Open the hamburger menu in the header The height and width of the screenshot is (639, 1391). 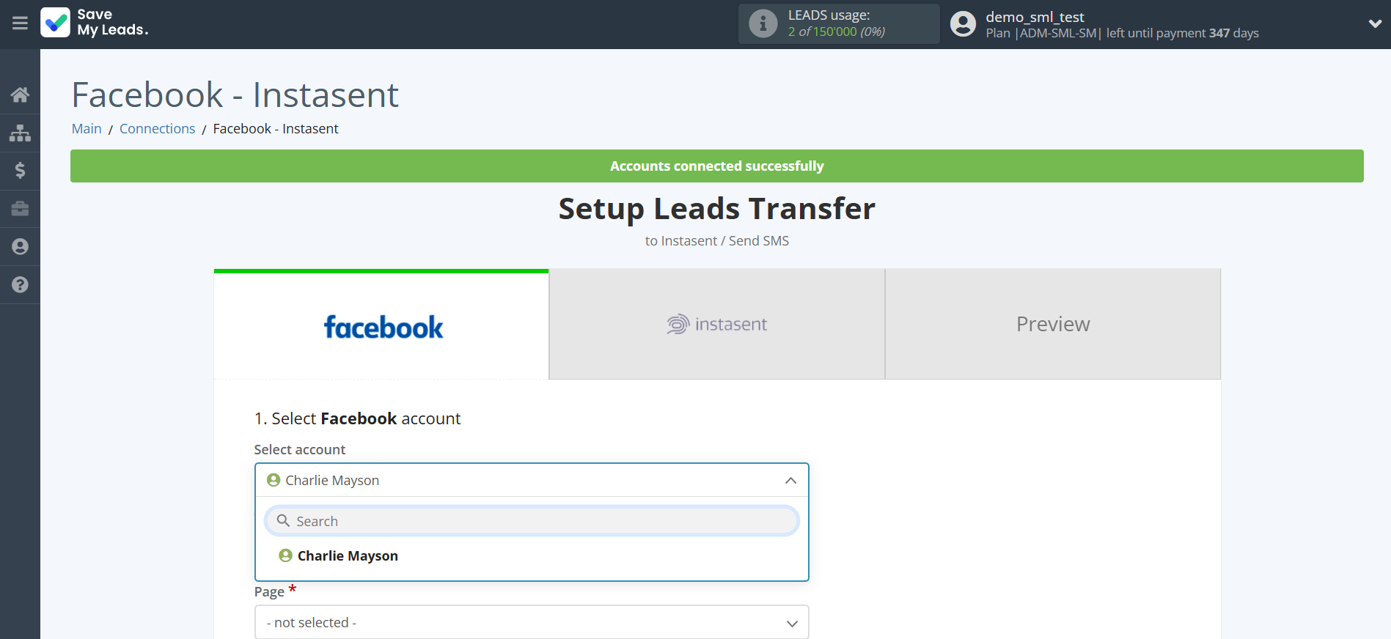coord(20,23)
